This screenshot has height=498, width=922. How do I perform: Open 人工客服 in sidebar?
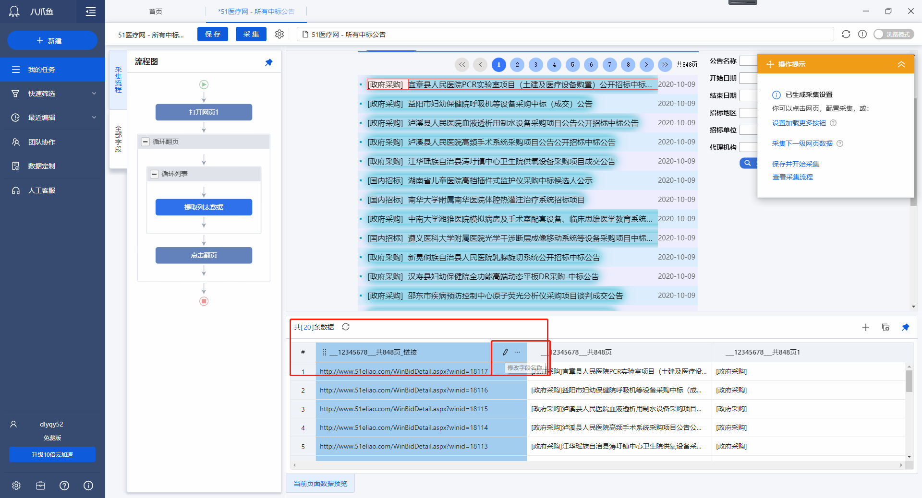(52, 190)
